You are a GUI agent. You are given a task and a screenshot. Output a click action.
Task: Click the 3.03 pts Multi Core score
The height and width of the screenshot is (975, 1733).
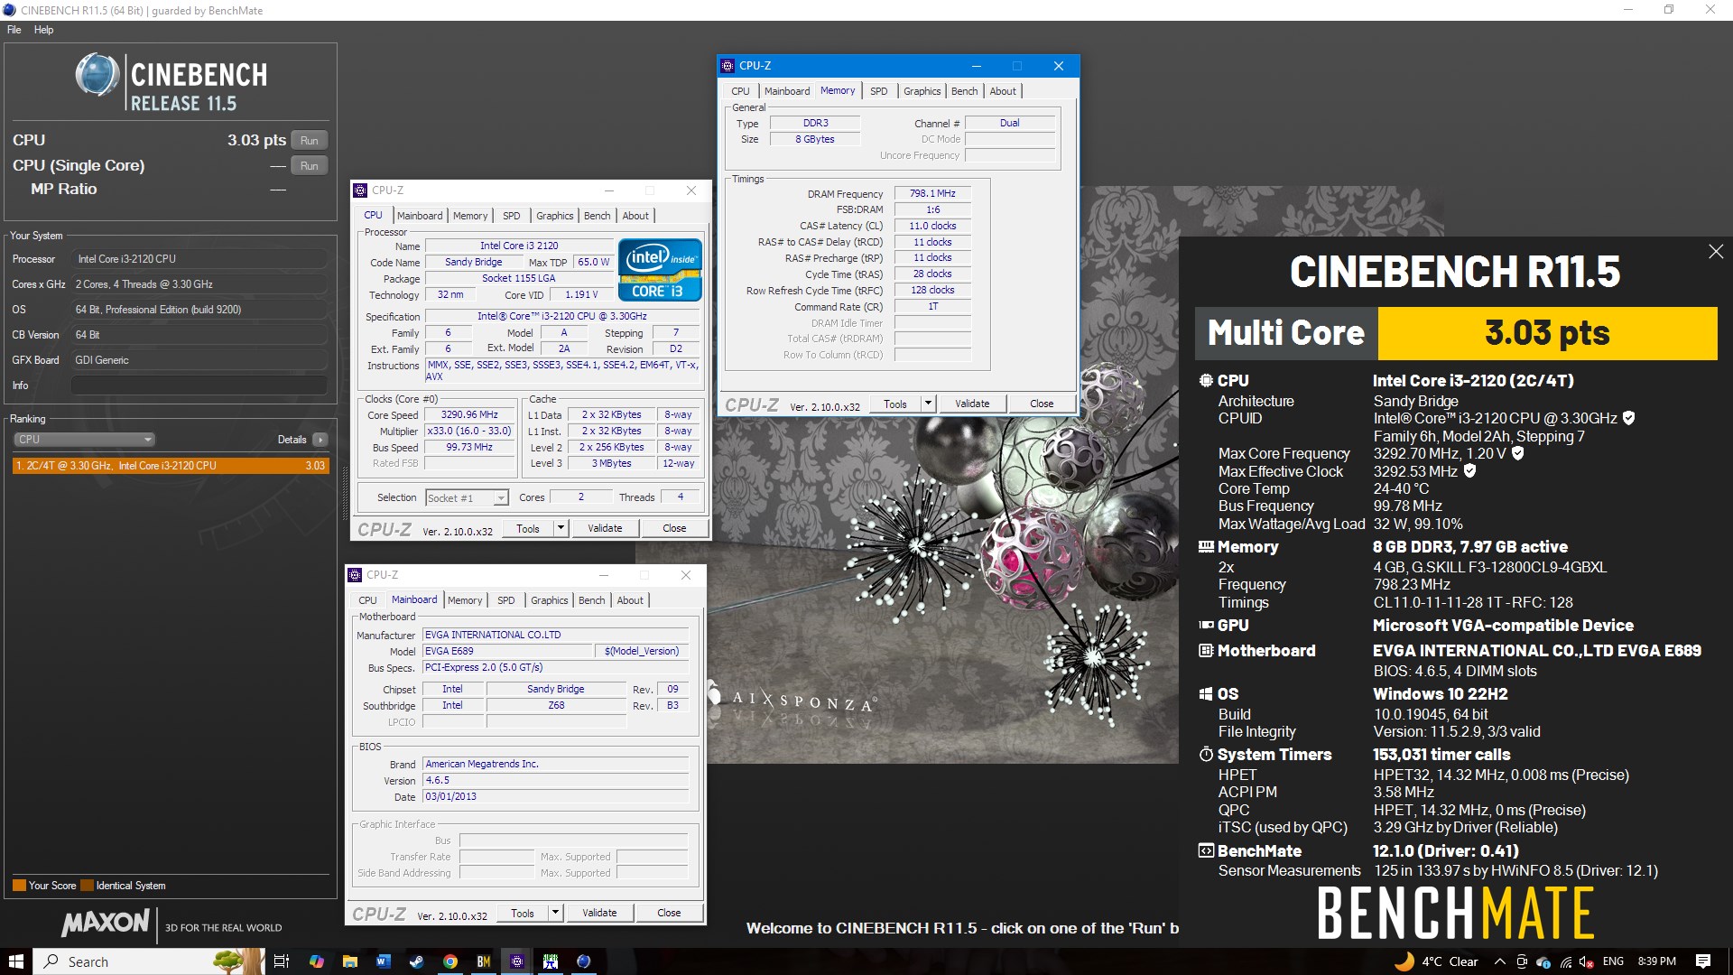pos(1547,333)
